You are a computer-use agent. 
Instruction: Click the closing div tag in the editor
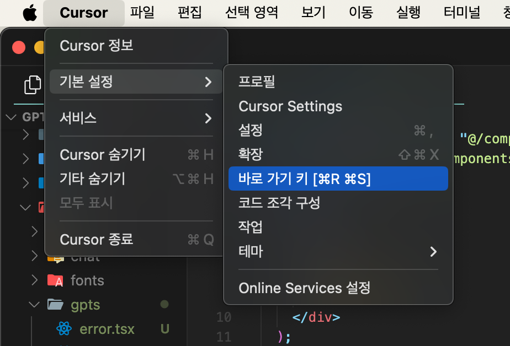(316, 317)
